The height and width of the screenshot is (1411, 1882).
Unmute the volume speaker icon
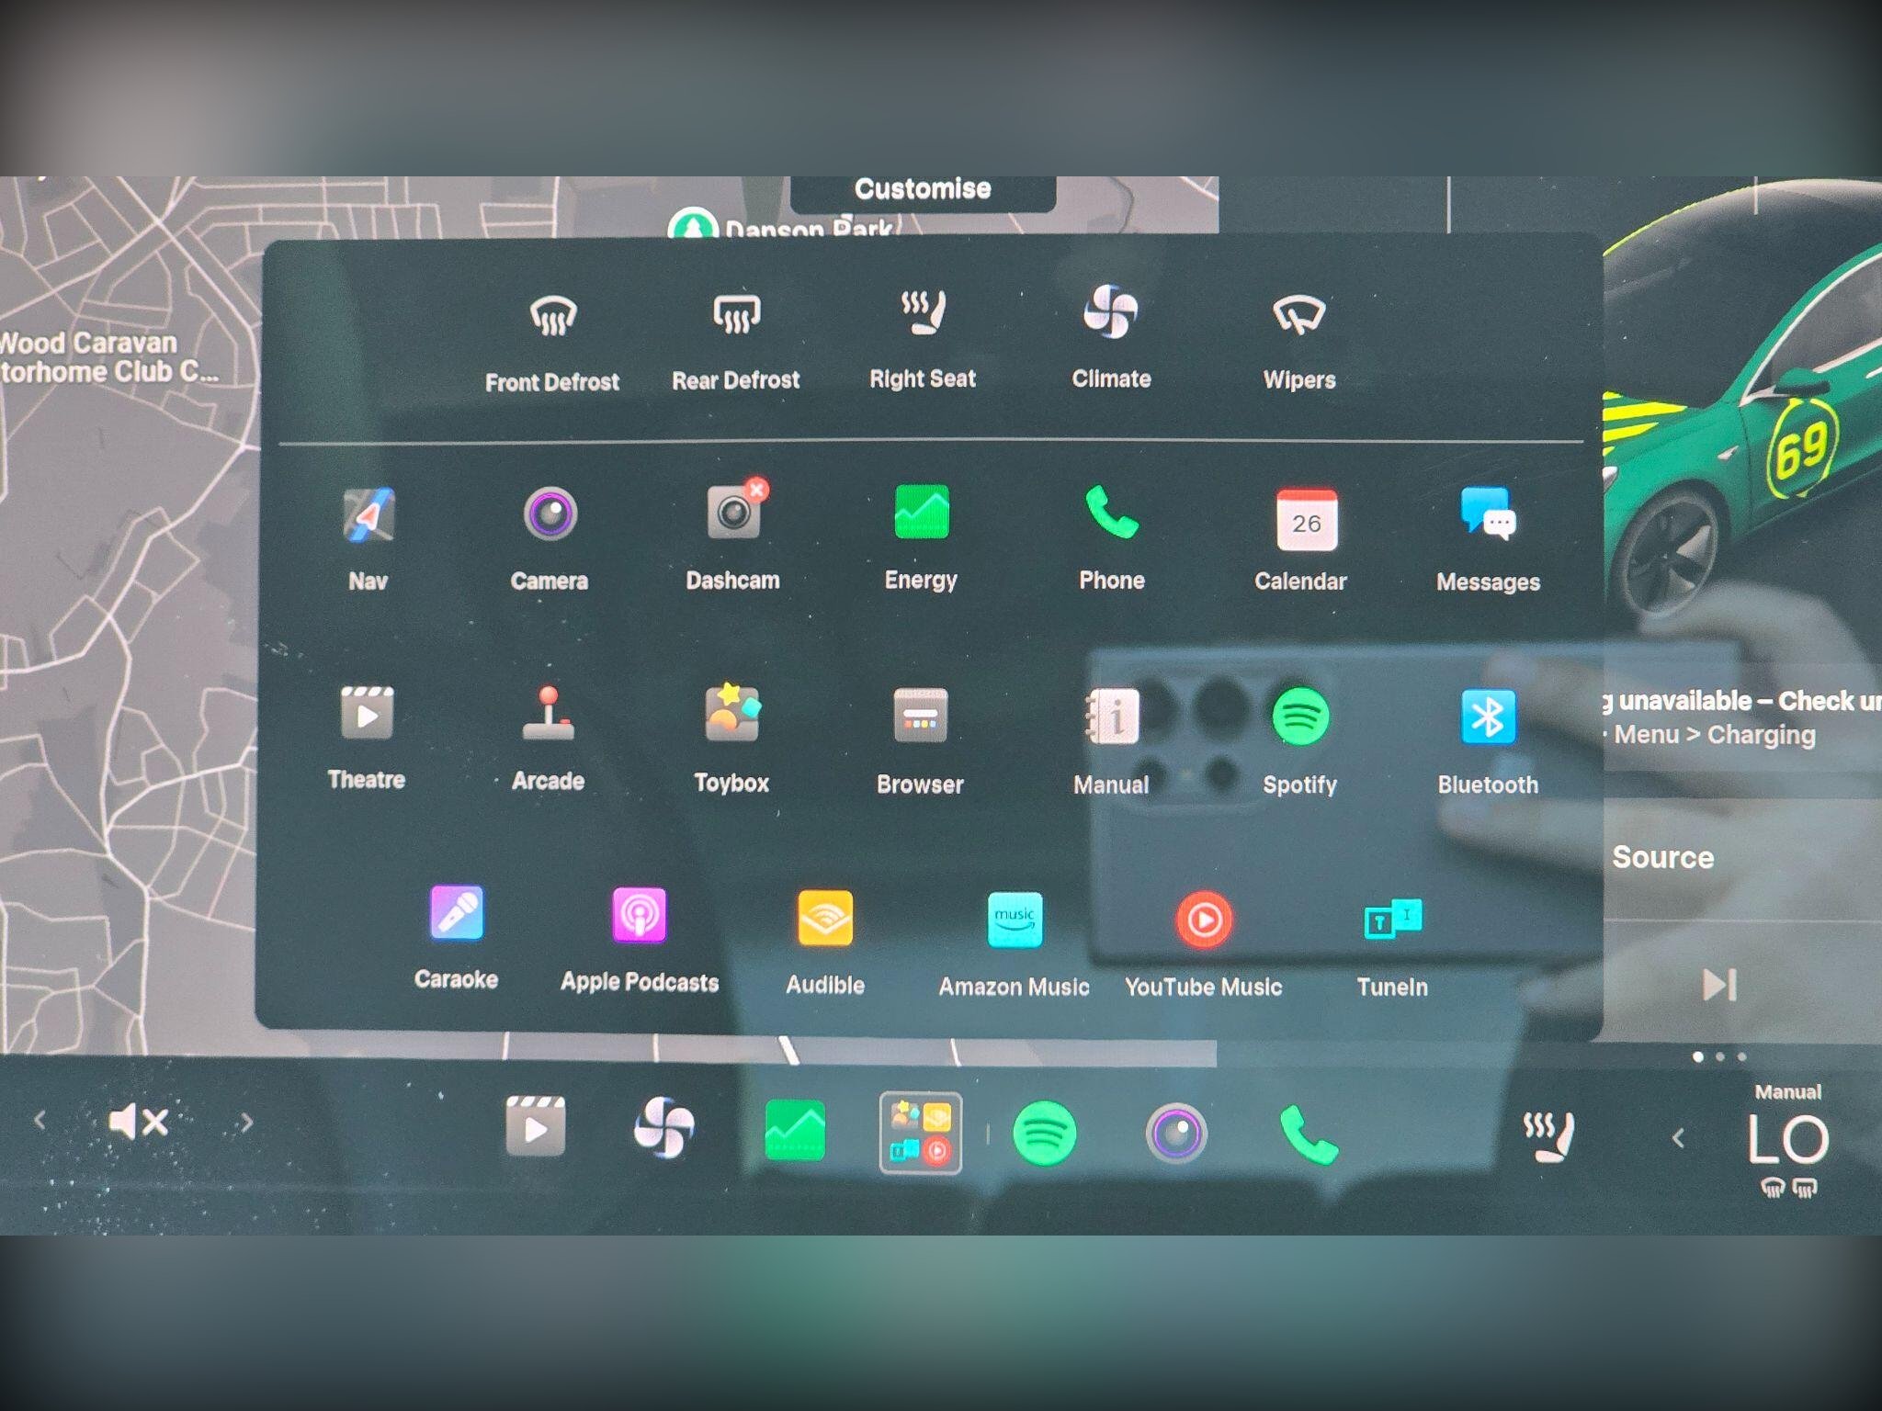138,1122
